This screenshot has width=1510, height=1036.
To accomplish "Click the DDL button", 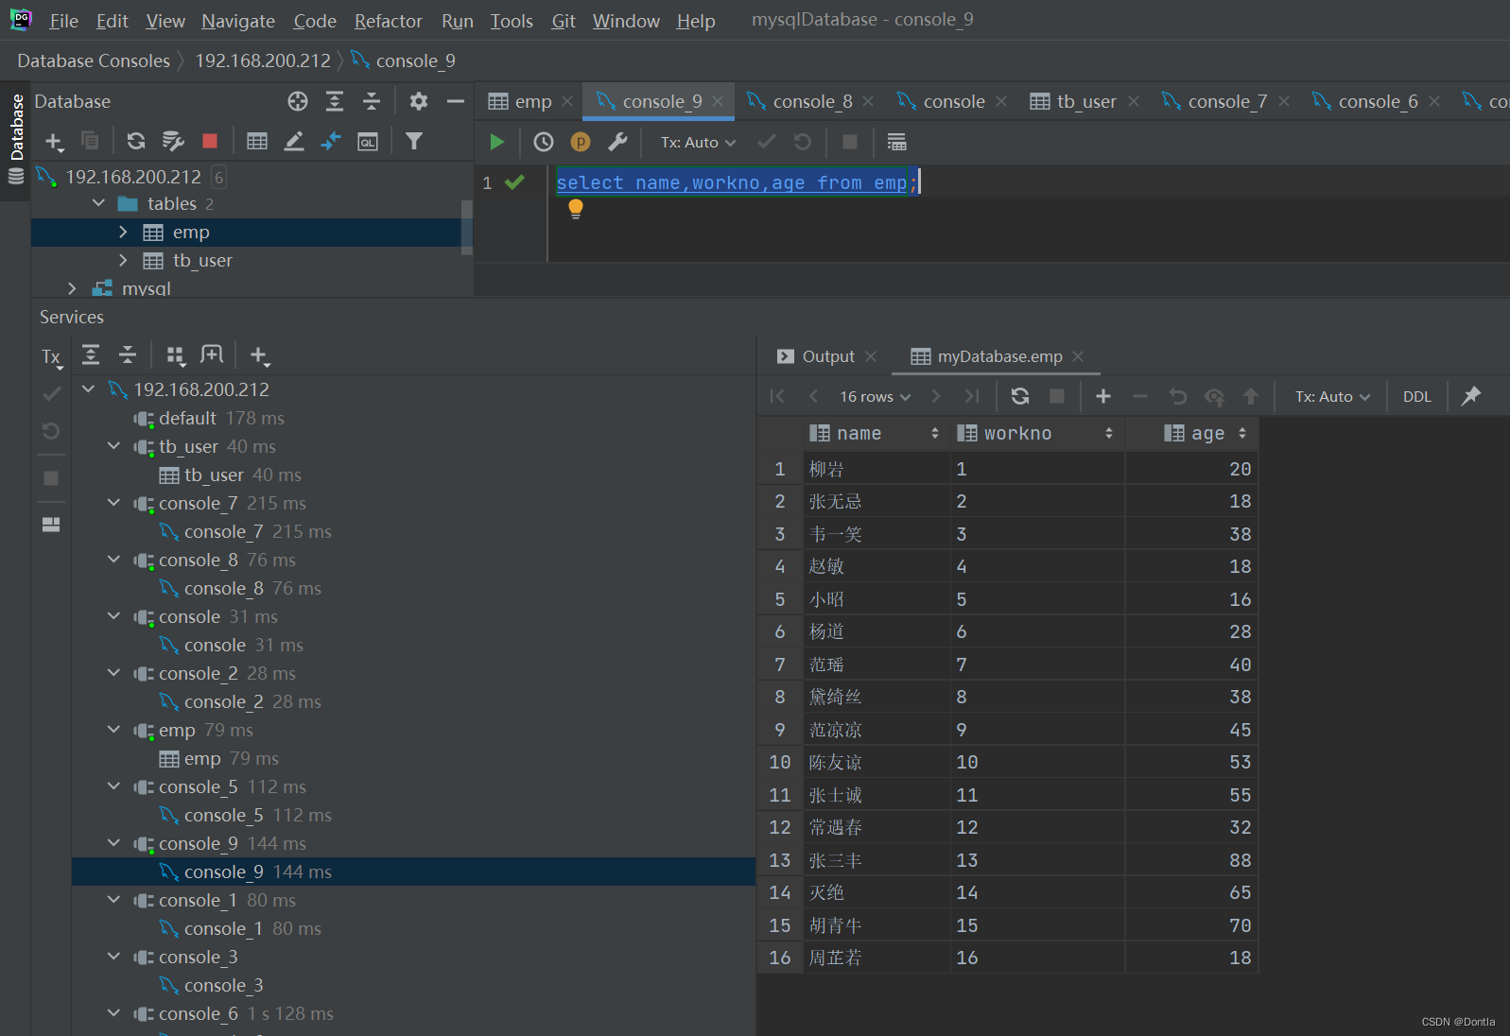I will click(1416, 397).
